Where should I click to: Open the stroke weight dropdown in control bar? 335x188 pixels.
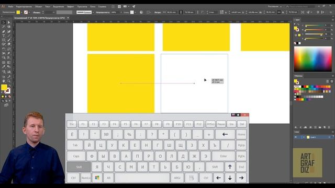(53, 13)
